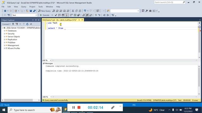Open Properties with the wrench icon
The width and height of the screenshot is (202, 113).
click(x=146, y=11)
